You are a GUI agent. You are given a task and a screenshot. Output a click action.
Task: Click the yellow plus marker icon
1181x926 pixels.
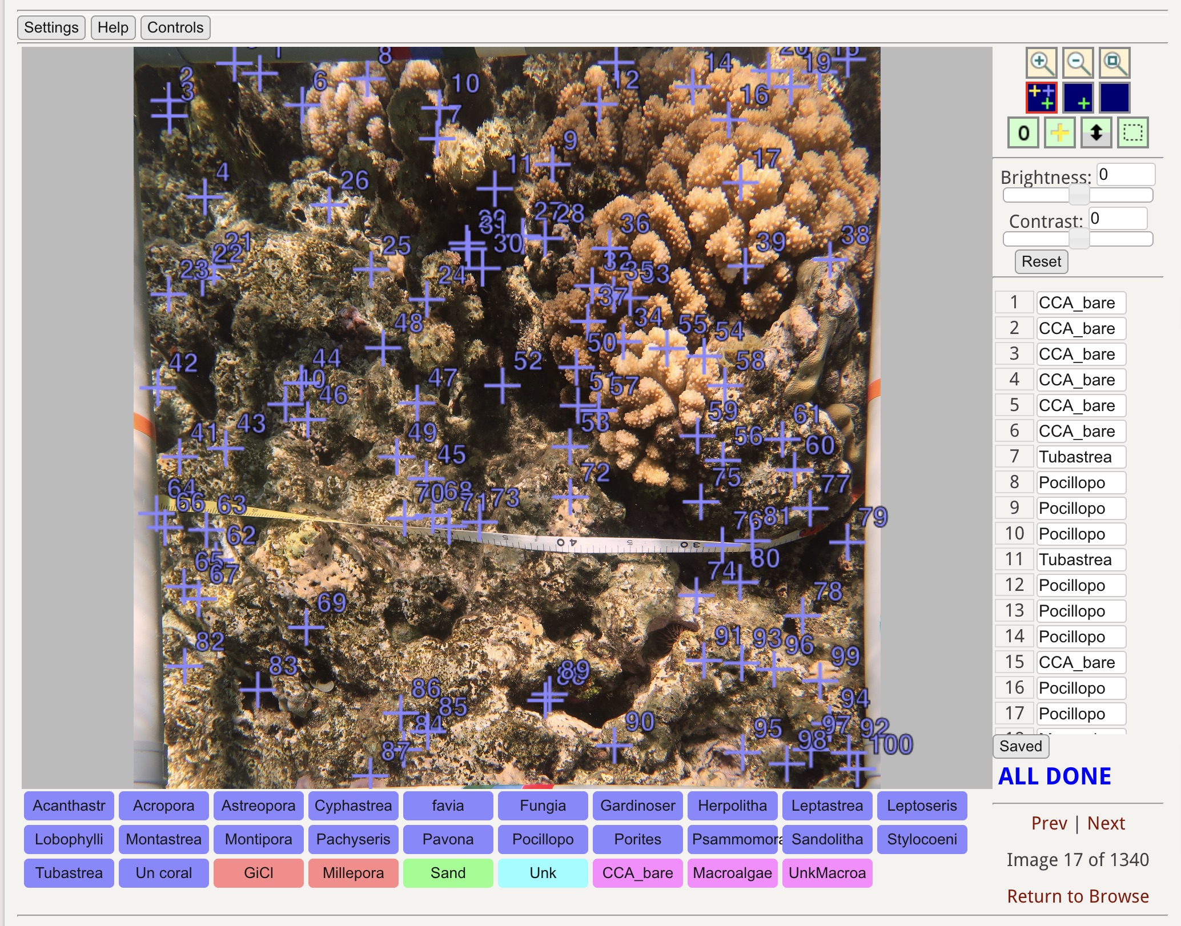click(x=1059, y=133)
